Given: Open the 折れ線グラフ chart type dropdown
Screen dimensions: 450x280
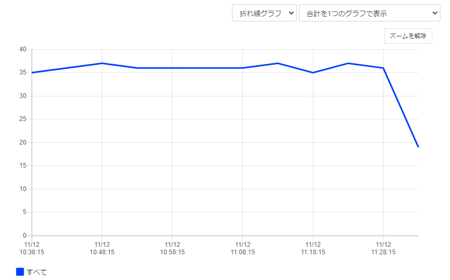Looking at the screenshot, I should [x=264, y=13].
